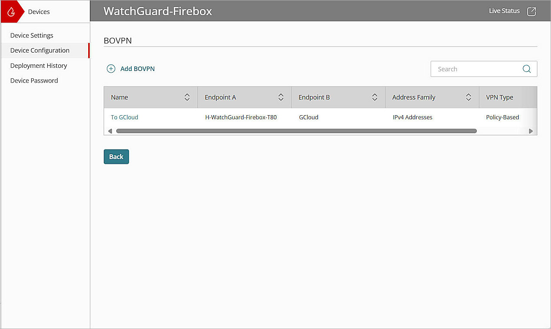This screenshot has width=551, height=329.
Task: Sort the table by Endpoint B column
Action: [x=375, y=97]
